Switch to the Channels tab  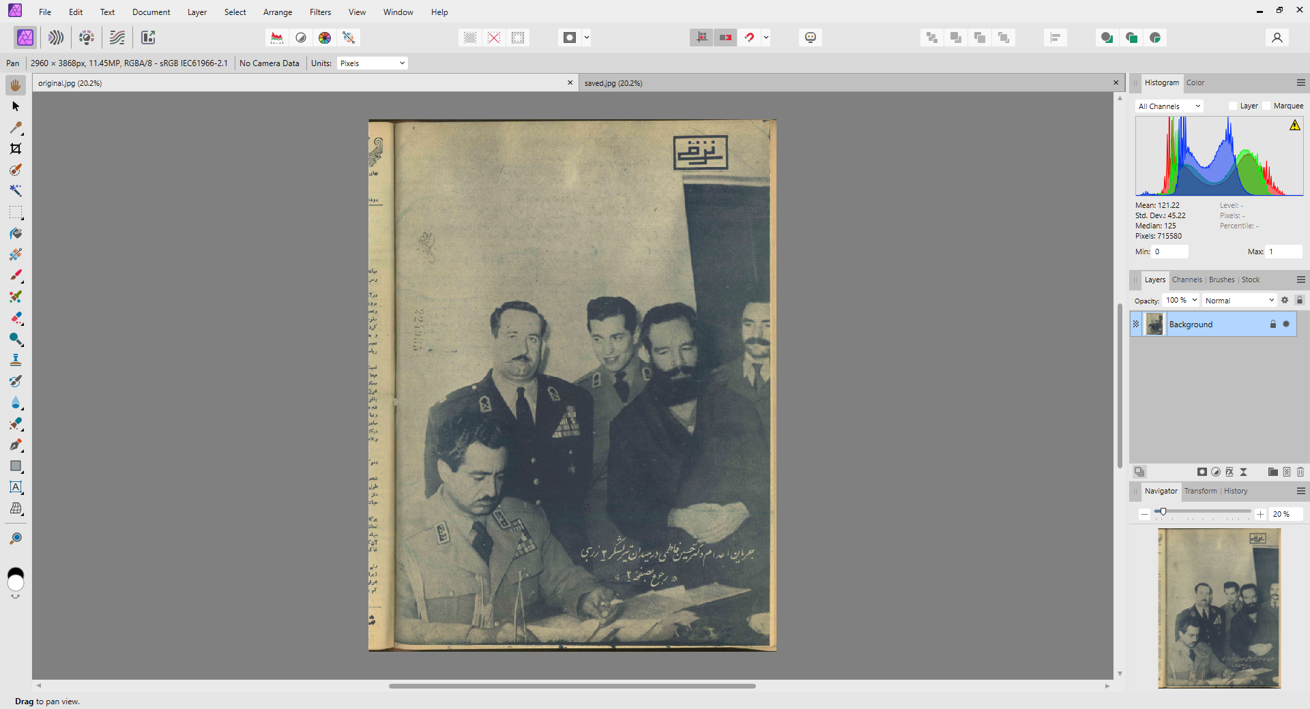pos(1187,280)
